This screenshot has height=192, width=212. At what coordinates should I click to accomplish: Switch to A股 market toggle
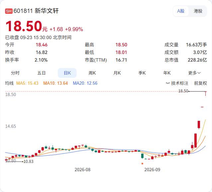[x=181, y=11]
